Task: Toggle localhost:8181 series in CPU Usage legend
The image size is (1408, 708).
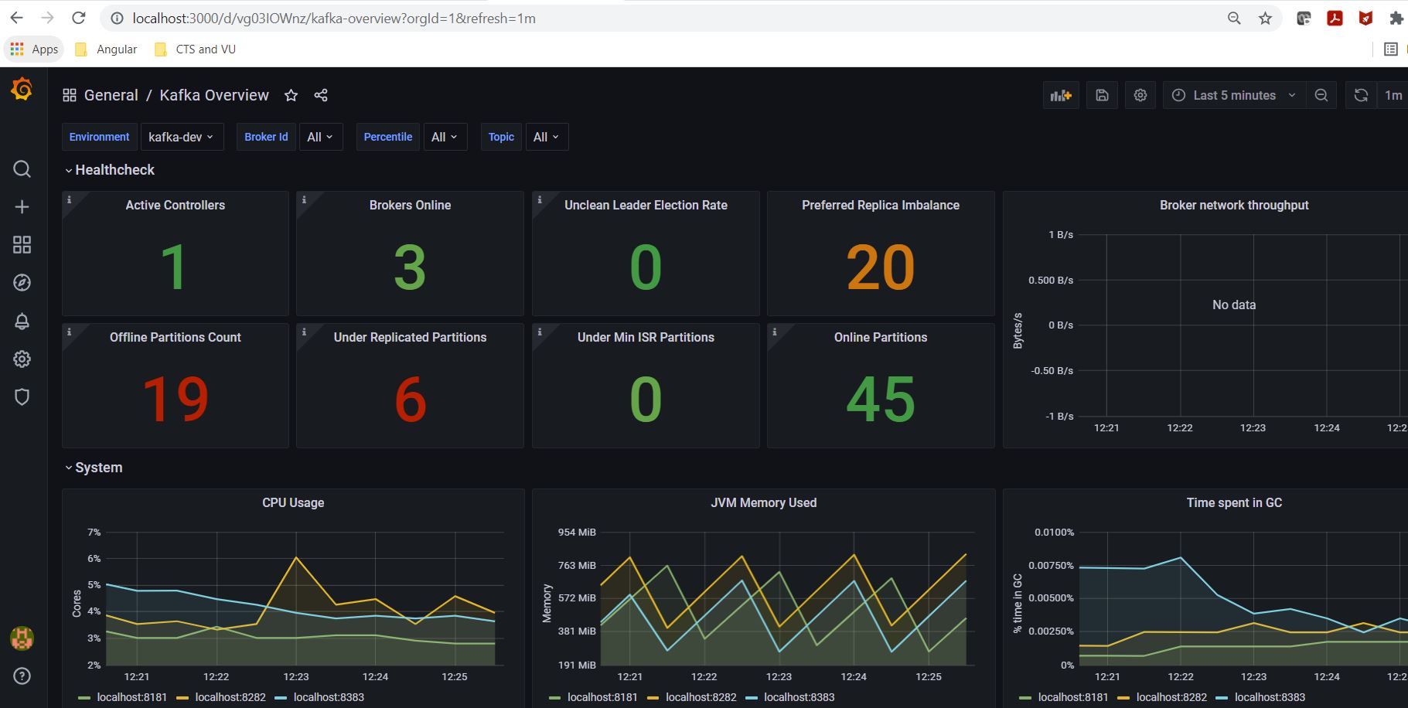Action: click(131, 696)
